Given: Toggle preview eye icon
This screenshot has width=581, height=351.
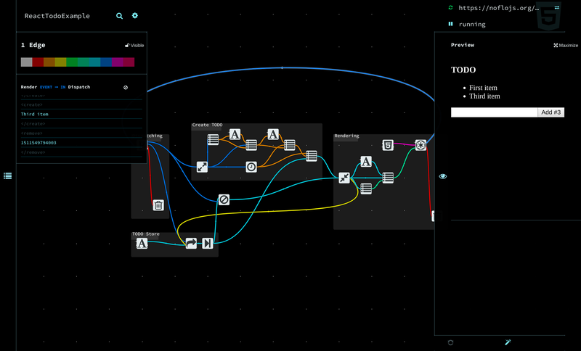Looking at the screenshot, I should click(443, 176).
